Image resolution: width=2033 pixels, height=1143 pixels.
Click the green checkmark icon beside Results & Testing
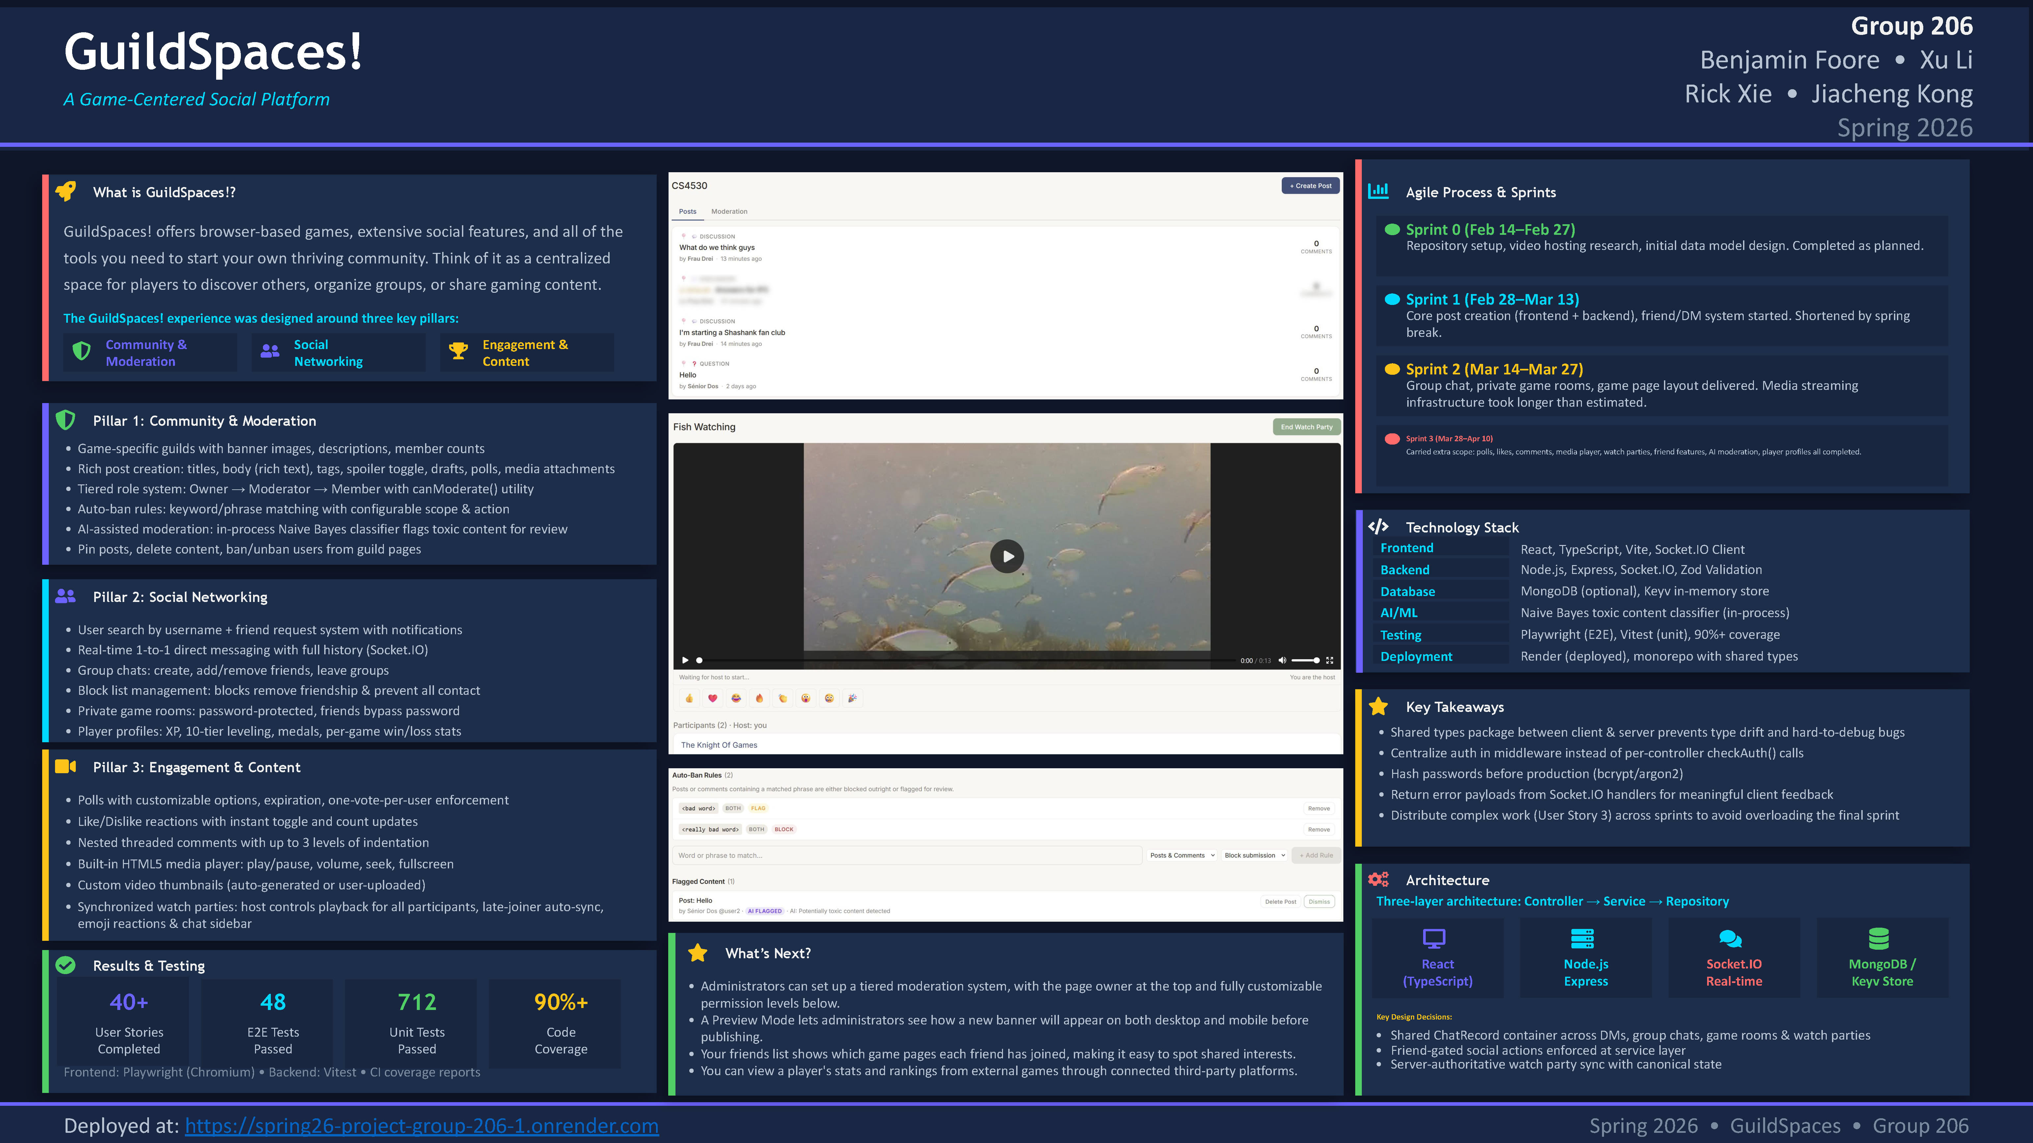coord(66,965)
